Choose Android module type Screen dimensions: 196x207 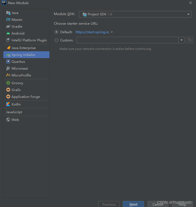click(26, 33)
